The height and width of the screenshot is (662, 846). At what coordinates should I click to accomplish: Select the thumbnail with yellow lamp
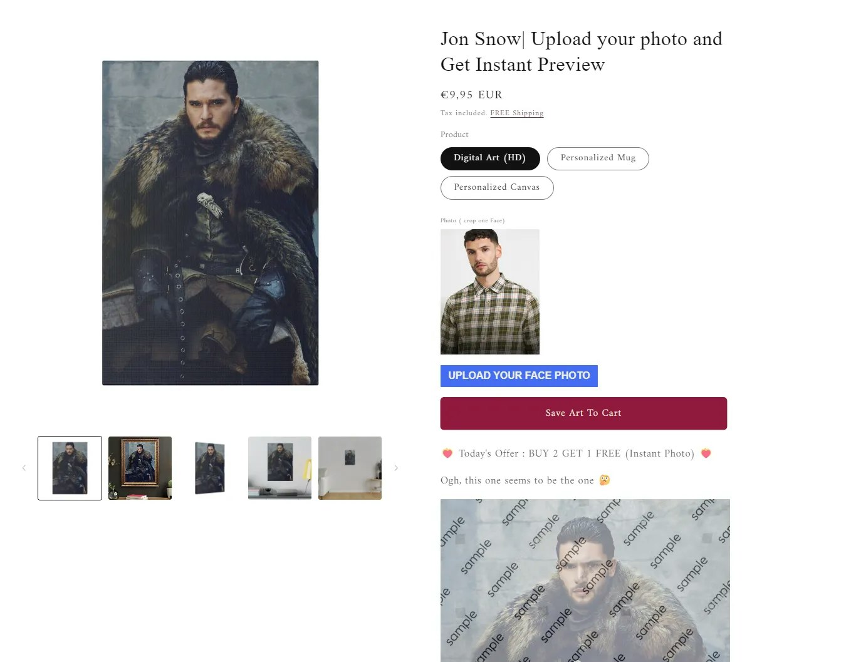point(279,468)
